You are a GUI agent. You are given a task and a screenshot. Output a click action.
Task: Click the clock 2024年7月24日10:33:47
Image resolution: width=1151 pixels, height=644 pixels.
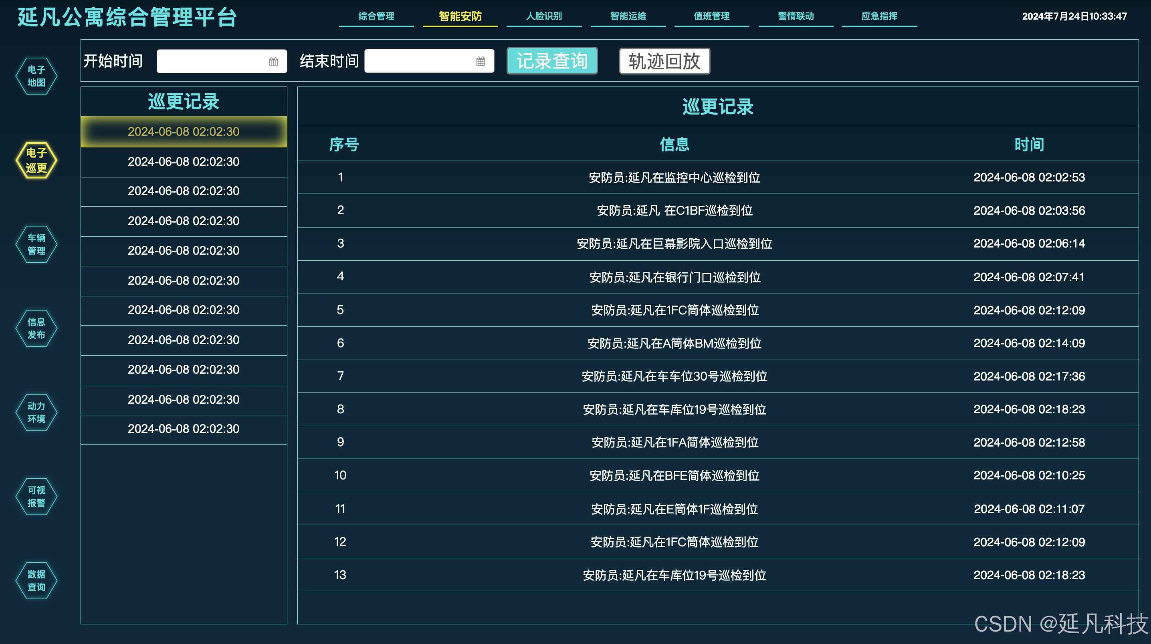pyautogui.click(x=1074, y=16)
